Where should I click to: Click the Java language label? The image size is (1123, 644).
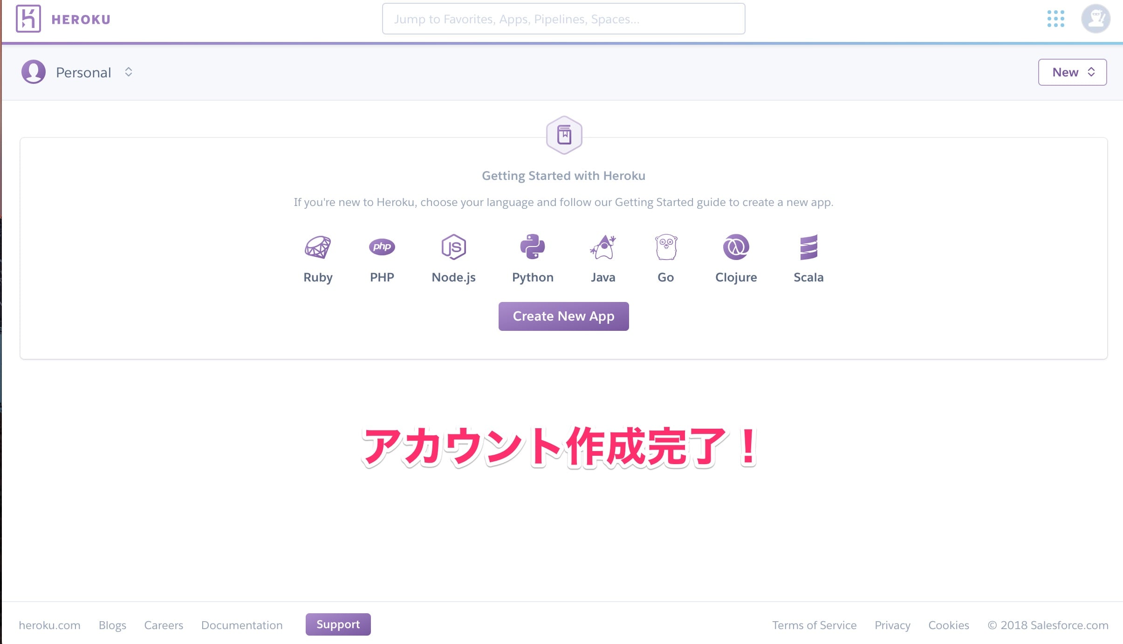(603, 277)
